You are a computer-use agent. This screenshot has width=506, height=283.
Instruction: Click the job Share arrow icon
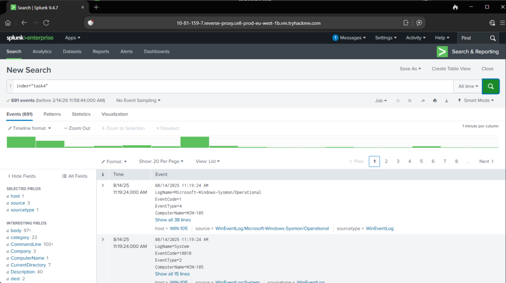point(422,101)
